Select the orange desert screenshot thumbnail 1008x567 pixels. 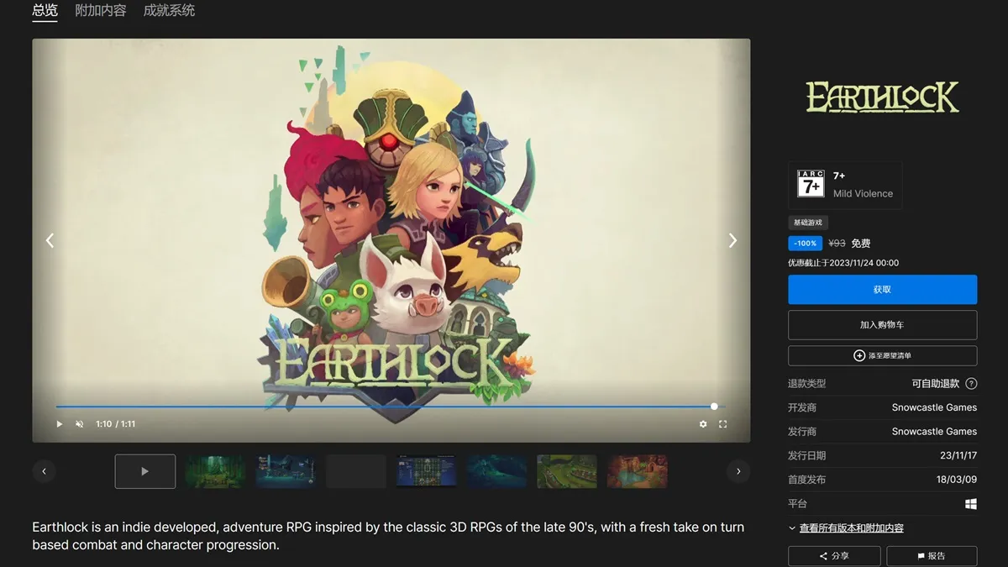click(638, 471)
